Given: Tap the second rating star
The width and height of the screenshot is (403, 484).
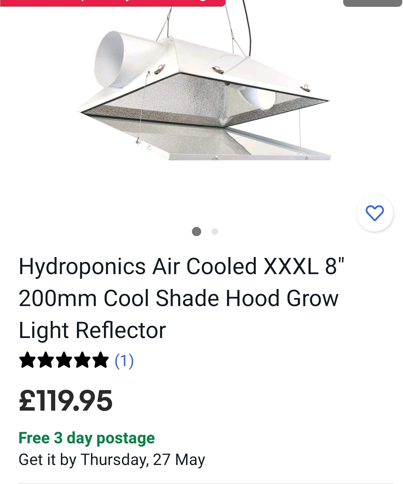Looking at the screenshot, I should (x=45, y=360).
